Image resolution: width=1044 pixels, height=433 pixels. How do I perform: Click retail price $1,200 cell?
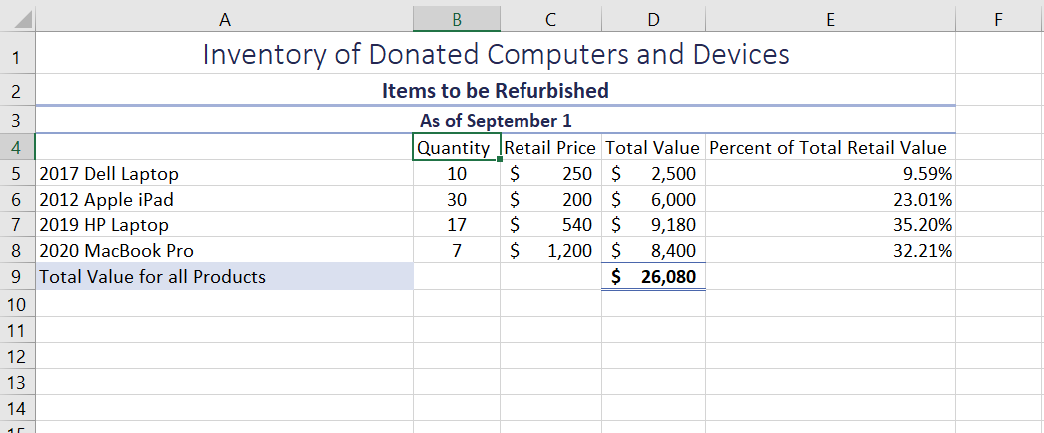coord(550,250)
